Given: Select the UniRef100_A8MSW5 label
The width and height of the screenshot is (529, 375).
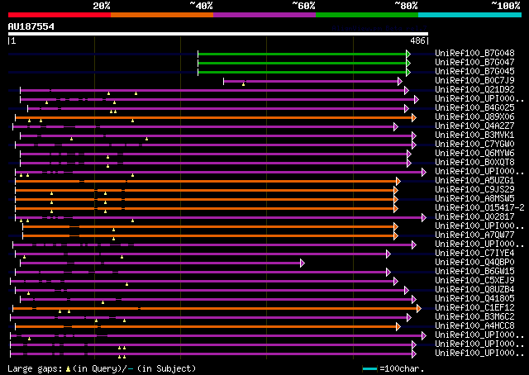Looking at the screenshot, I should click(x=474, y=198).
